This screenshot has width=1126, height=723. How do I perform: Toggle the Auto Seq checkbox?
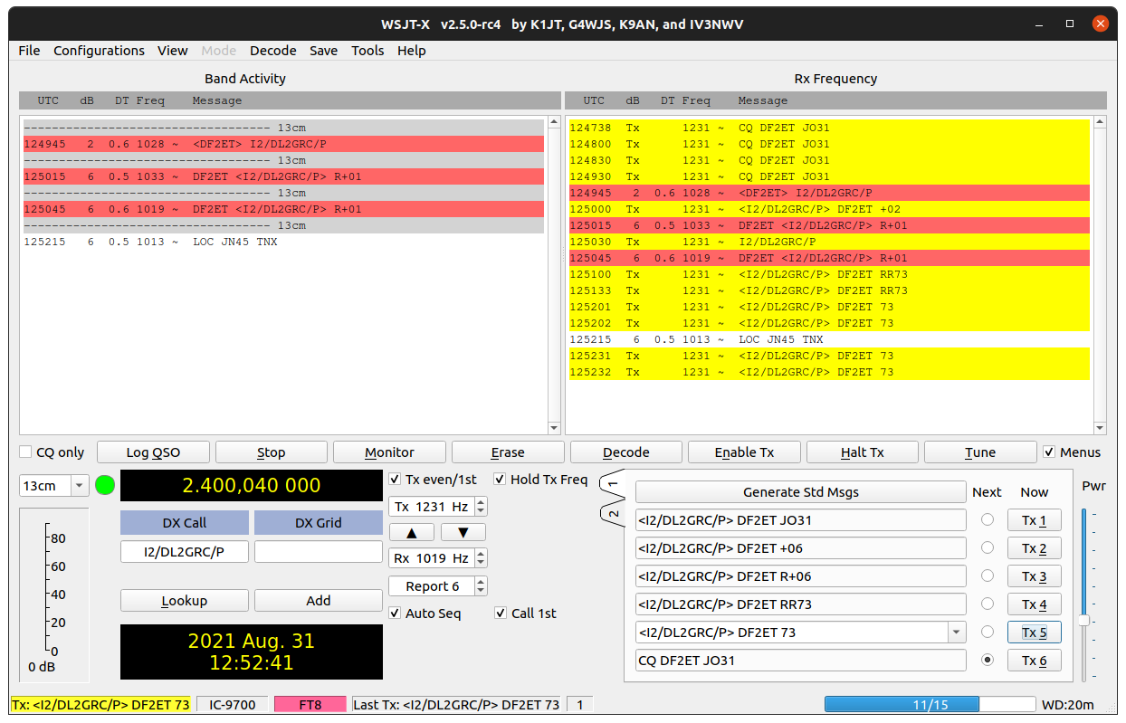[395, 614]
